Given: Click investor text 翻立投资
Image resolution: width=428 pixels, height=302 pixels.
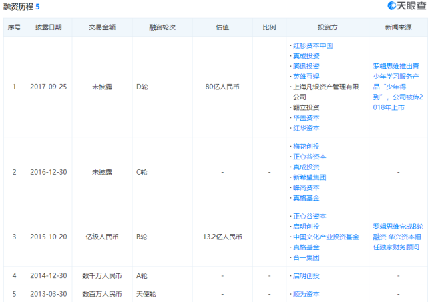Looking at the screenshot, I should coord(306,107).
